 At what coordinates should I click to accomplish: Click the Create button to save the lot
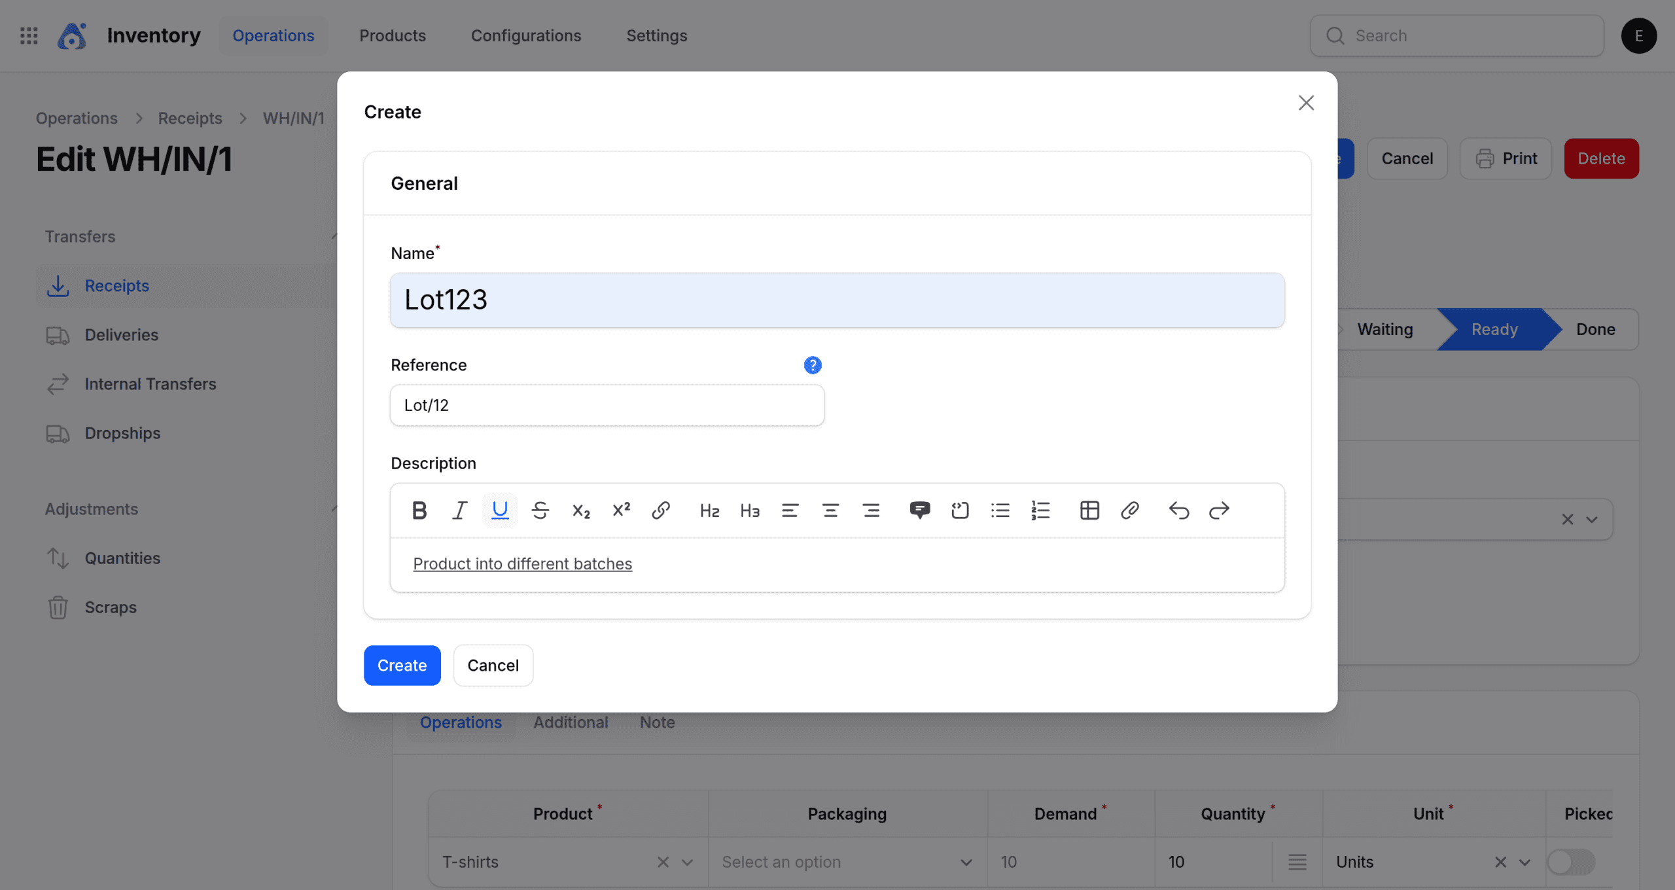tap(402, 665)
